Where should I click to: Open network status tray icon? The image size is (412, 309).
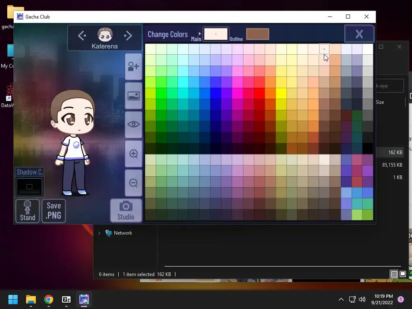pyautogui.click(x=352, y=299)
